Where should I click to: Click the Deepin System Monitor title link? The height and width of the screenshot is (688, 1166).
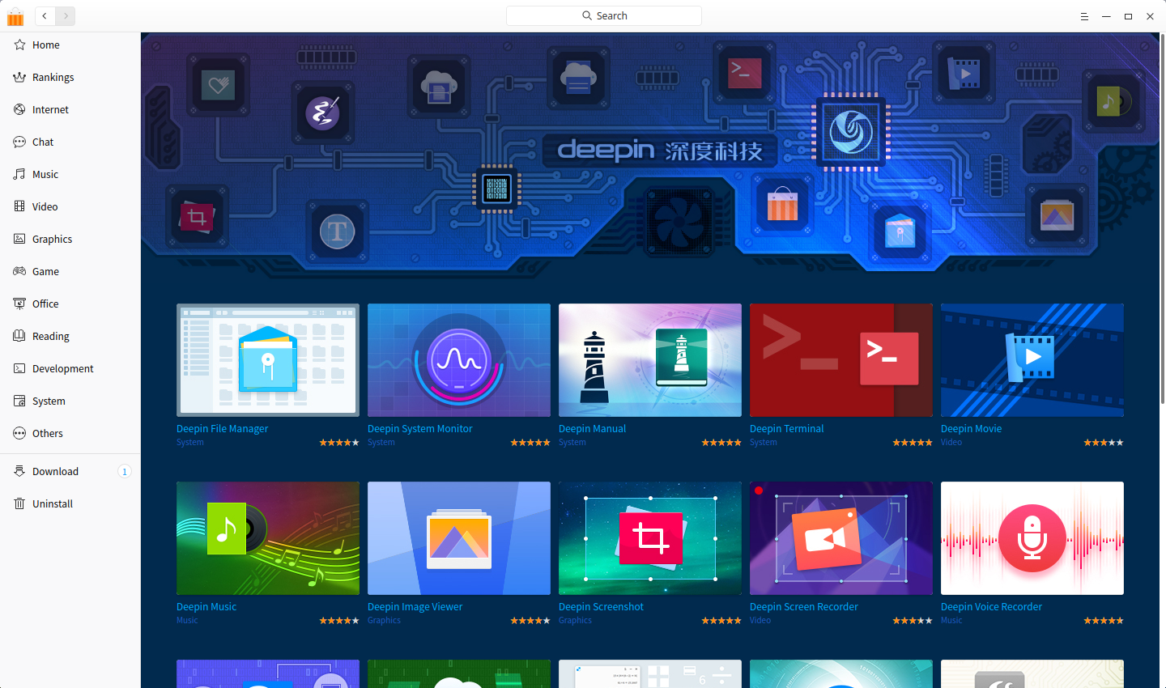pos(419,429)
